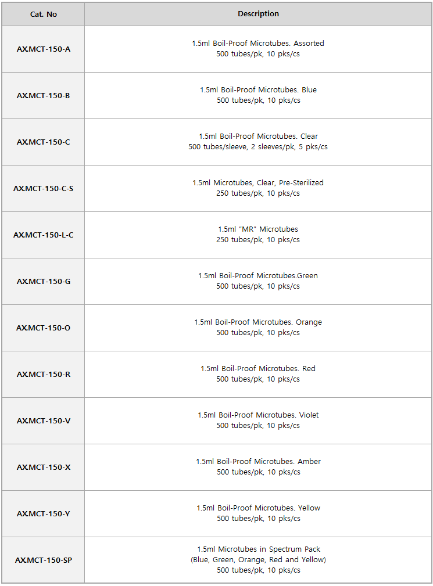The height and width of the screenshot is (586, 433).
Task: Select catalog number AXMCT-150-G
Action: coord(44,282)
